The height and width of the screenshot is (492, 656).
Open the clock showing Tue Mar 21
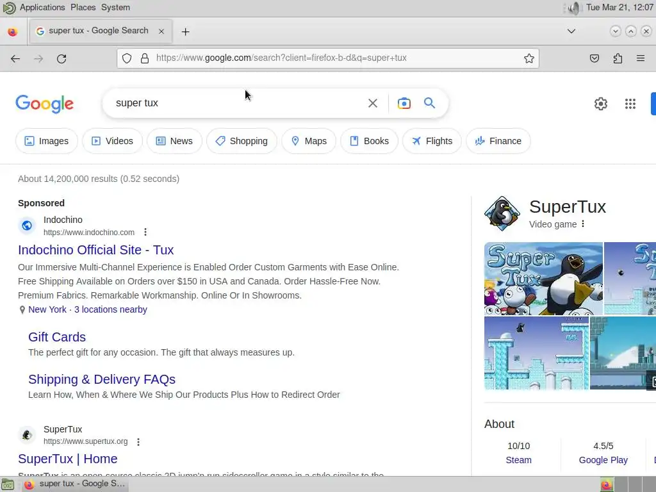point(619,8)
